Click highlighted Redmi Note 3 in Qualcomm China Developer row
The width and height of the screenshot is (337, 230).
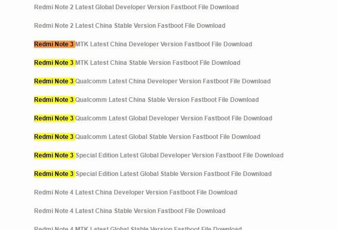(x=55, y=81)
